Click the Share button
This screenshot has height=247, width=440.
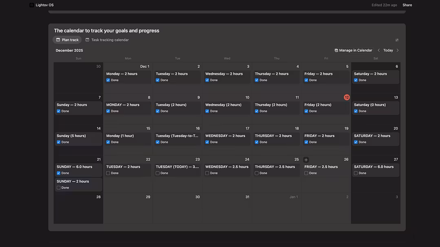coord(407,5)
